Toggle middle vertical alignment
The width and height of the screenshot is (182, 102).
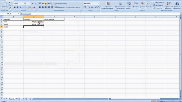tap(43, 4)
